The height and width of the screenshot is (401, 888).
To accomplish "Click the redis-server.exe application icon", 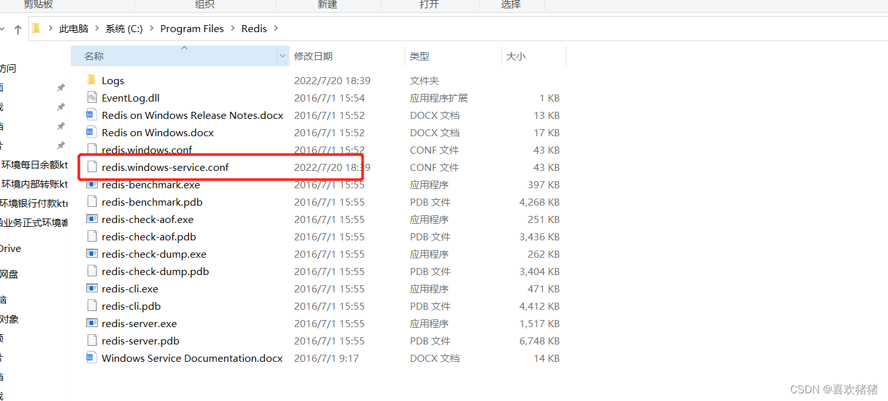I will pos(91,323).
